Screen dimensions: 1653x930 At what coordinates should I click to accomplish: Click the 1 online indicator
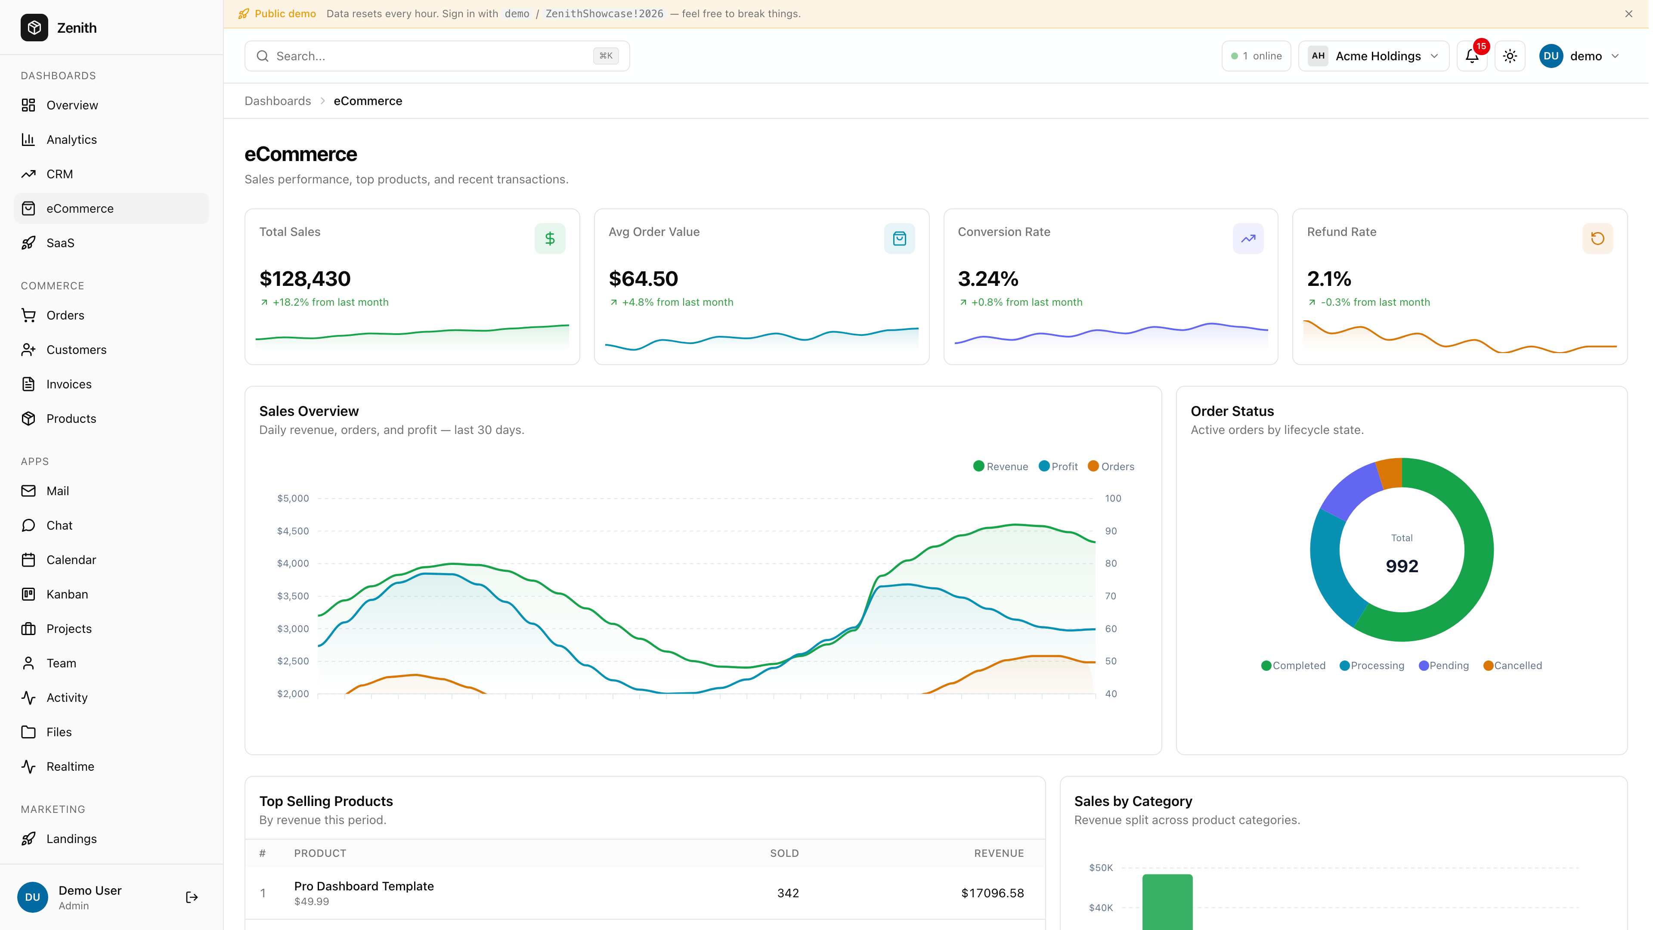click(1256, 56)
